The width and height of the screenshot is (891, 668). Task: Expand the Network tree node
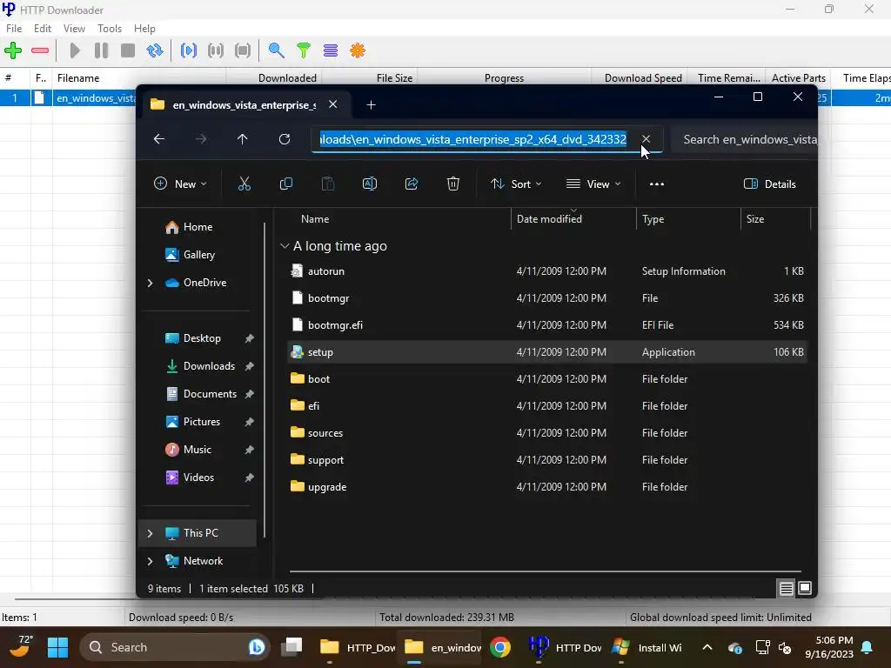click(x=150, y=561)
